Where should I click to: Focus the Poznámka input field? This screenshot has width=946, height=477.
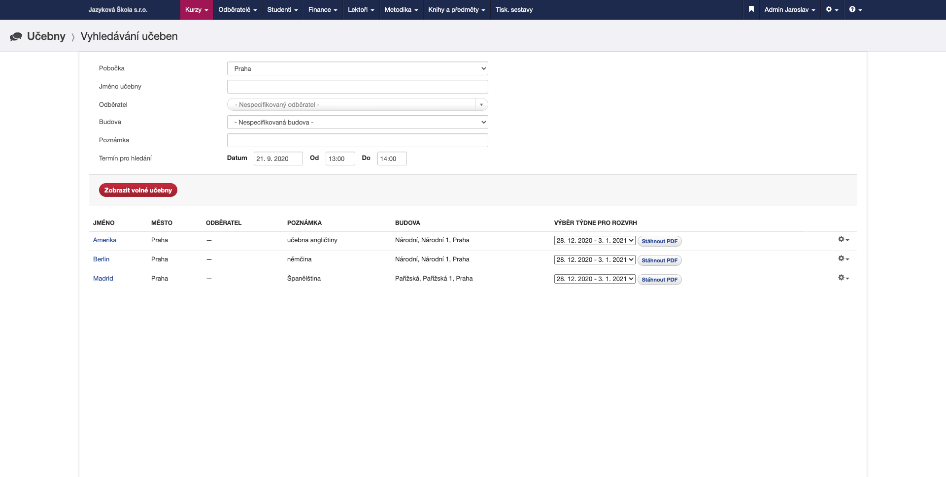pos(357,140)
